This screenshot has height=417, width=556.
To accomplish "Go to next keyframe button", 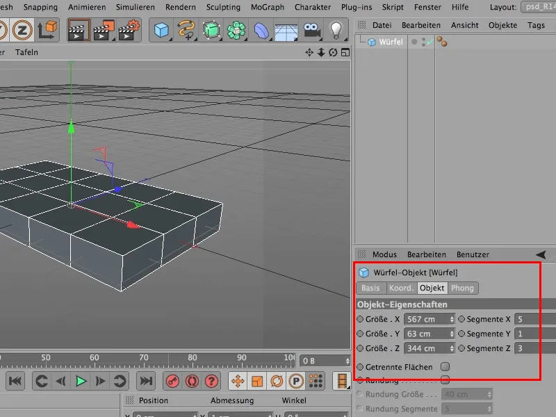I will click(x=120, y=381).
